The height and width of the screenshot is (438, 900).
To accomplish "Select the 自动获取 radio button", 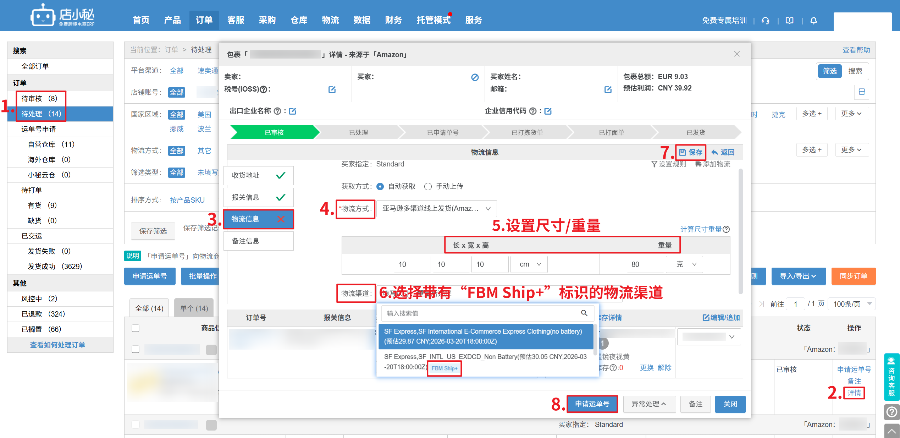I will click(x=380, y=186).
